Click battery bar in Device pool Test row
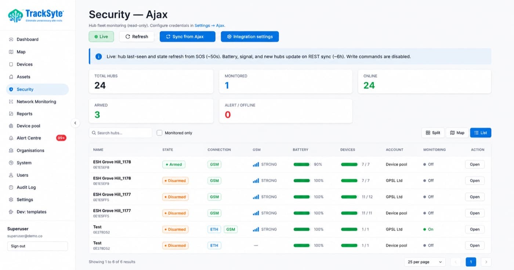 pos(302,245)
